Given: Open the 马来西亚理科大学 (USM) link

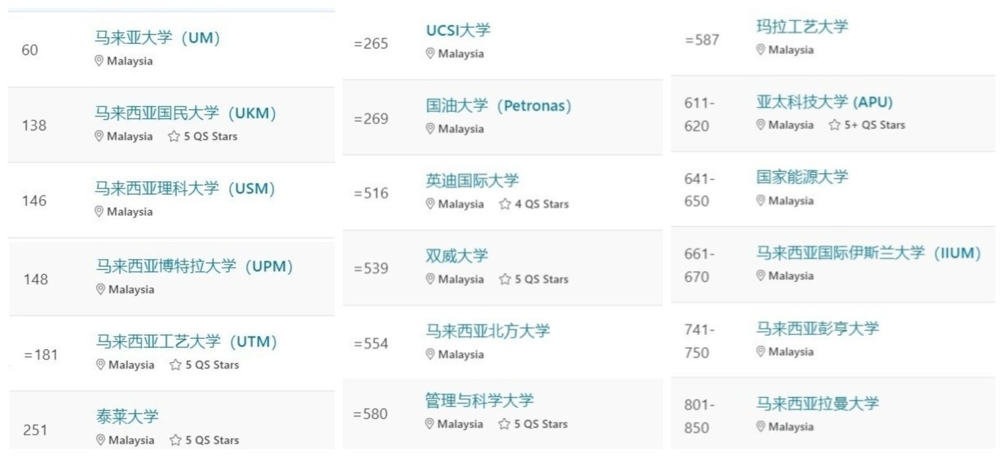Looking at the screenshot, I should [185, 188].
